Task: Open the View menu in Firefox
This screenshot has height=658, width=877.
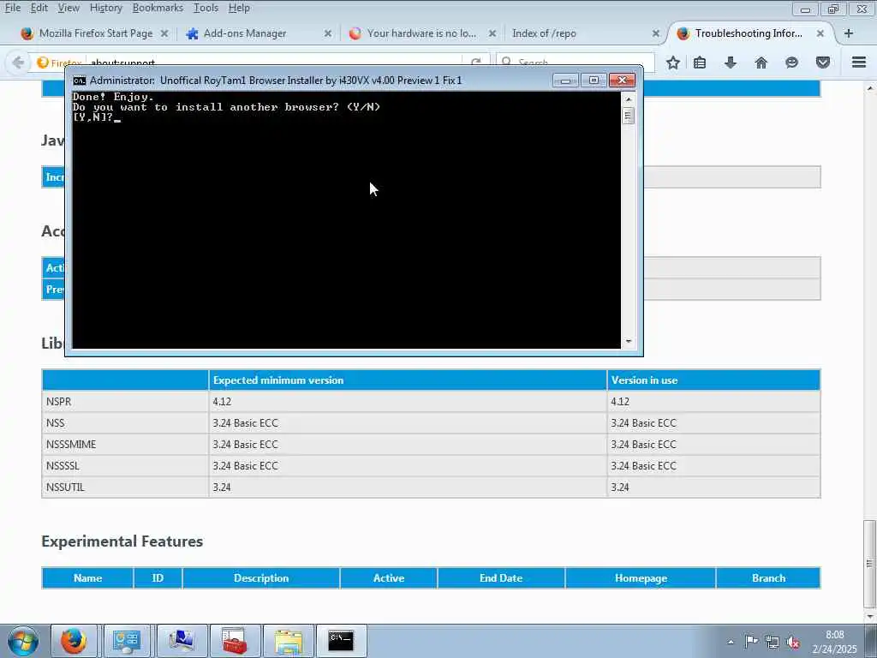Action: 69,8
